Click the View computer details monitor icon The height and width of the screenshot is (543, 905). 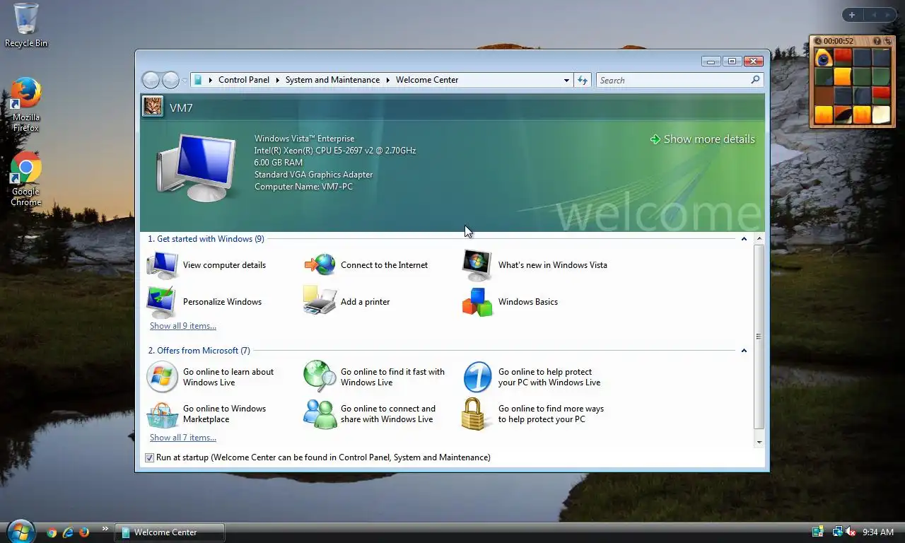(x=163, y=265)
